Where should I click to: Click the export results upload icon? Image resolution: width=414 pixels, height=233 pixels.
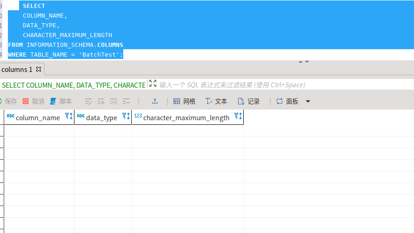[x=155, y=101]
